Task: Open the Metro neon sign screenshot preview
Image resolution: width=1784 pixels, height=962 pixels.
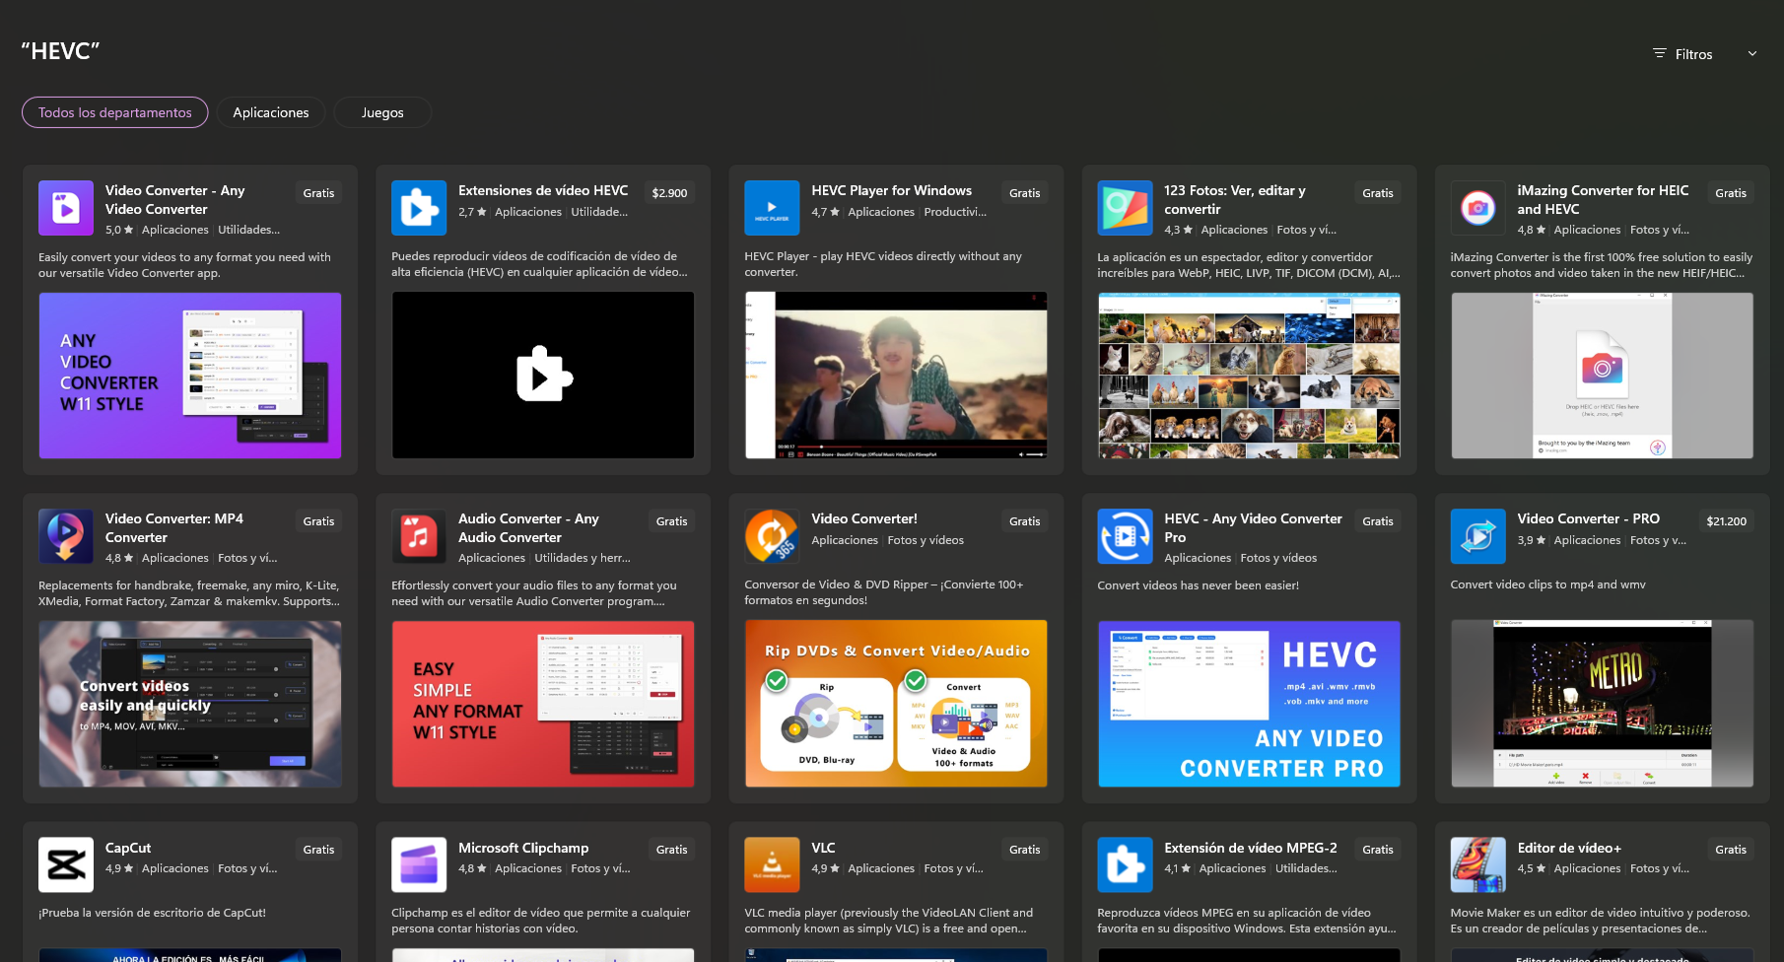Action: (1602, 704)
